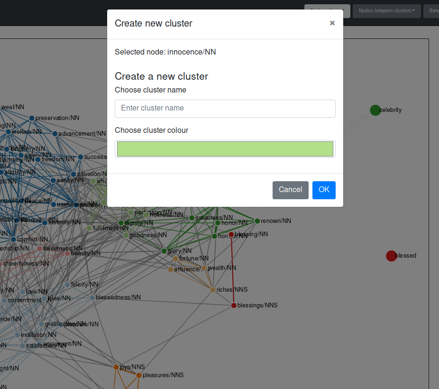Select the celebrity node in the graph
The image size is (439, 389).
(x=375, y=110)
